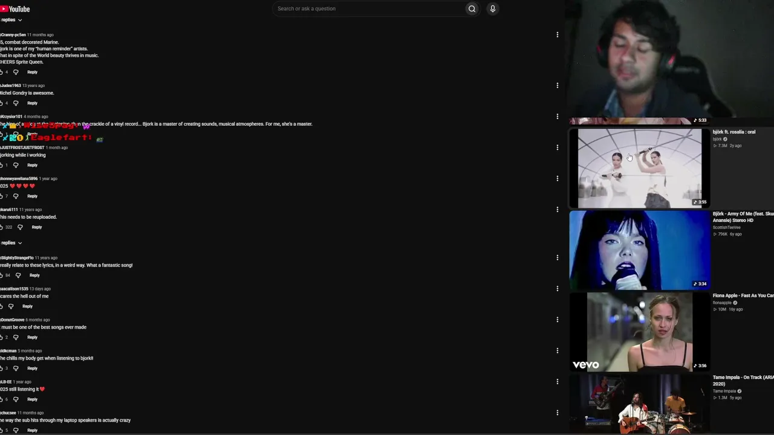Screen dimensions: 774x435
Task: Click the "1 month ago" comment timestamp
Action: point(57,147)
